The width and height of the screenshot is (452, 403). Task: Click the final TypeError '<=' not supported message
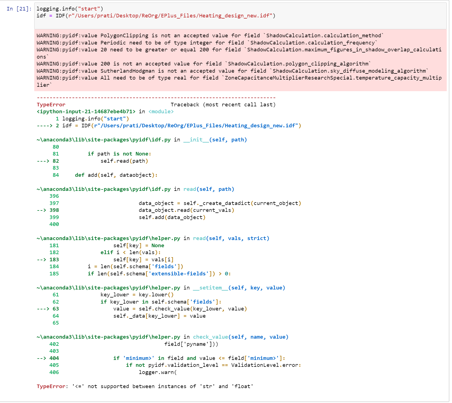click(145, 386)
